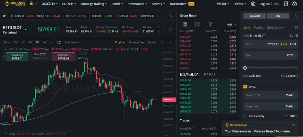Enable the Reduce-Only checkbox

click(x=245, y=116)
